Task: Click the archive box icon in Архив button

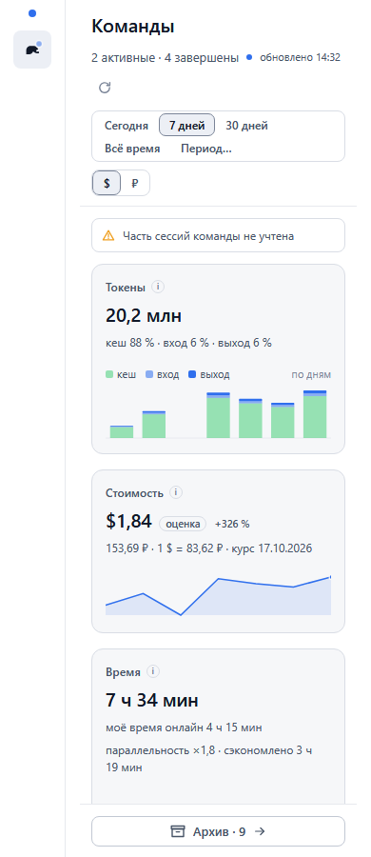Action: [x=178, y=831]
